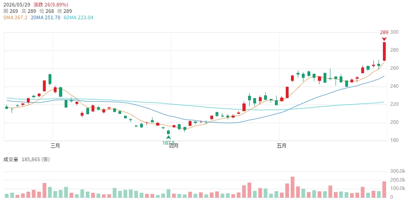Click the 2026/05/29 date header
Image resolution: width=407 pixels, height=204 pixels.
(17, 5)
